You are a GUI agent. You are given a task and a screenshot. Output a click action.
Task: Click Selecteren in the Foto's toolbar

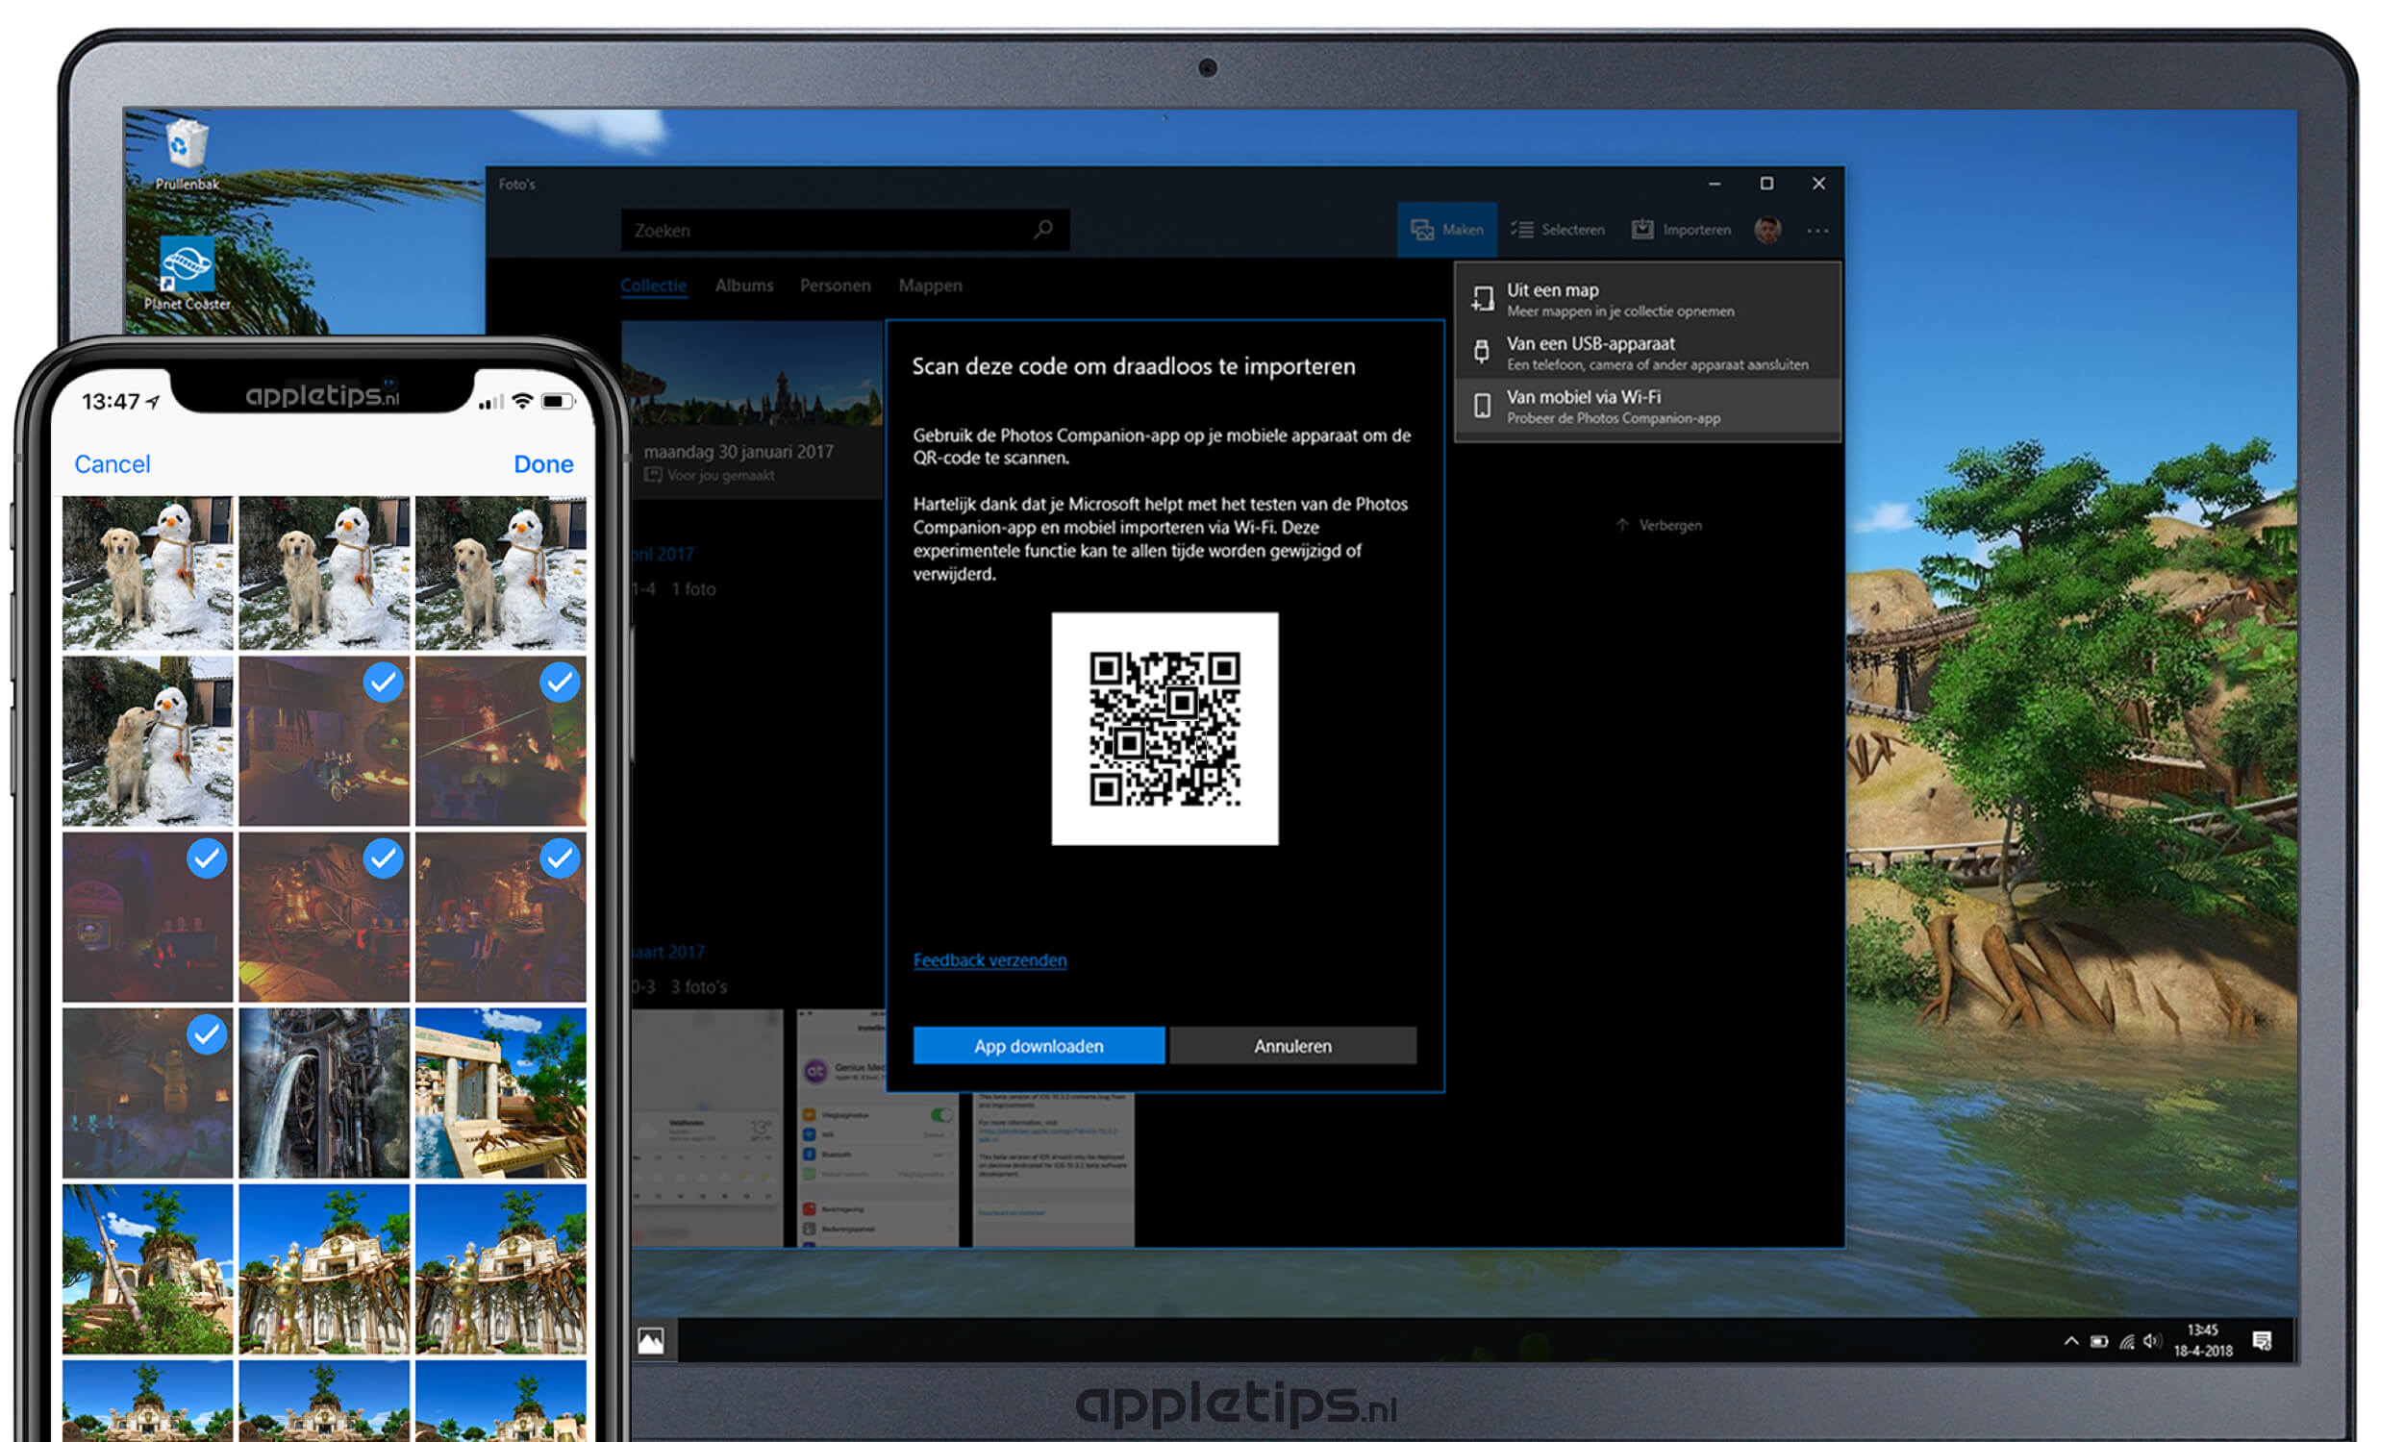[x=1558, y=230]
